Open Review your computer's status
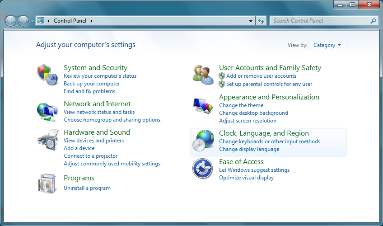383x226 pixels. [100, 76]
